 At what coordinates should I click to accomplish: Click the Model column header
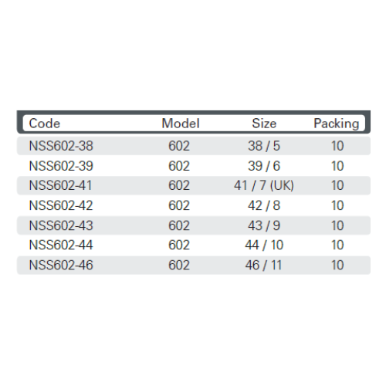(181, 124)
